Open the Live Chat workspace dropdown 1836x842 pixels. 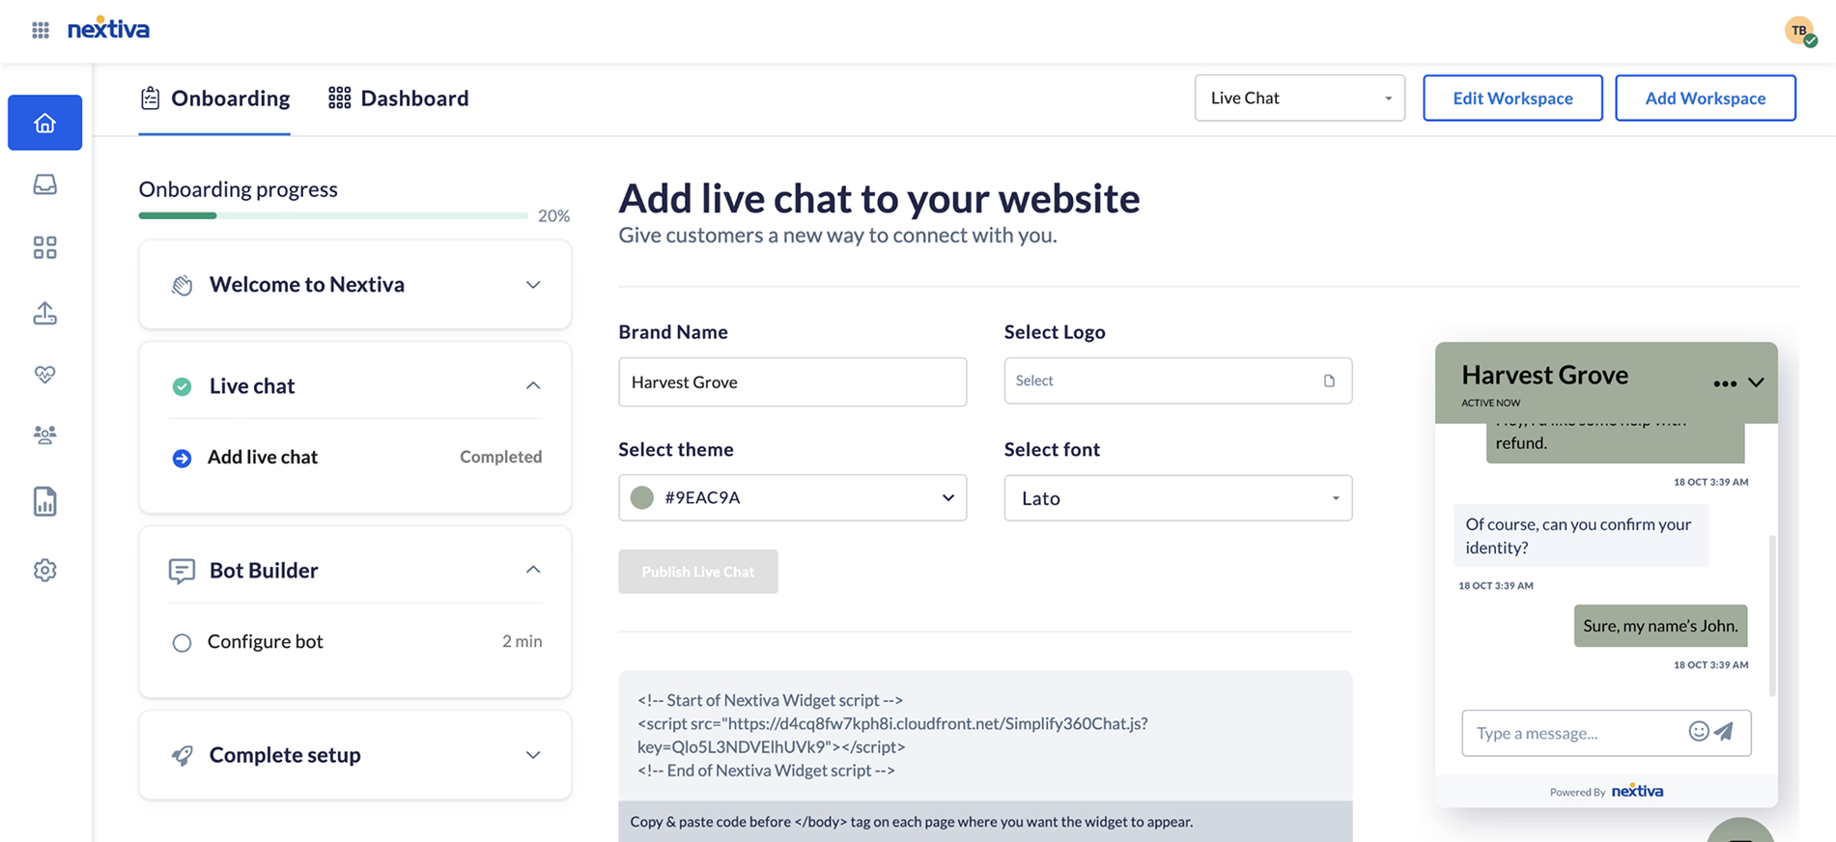(1299, 98)
